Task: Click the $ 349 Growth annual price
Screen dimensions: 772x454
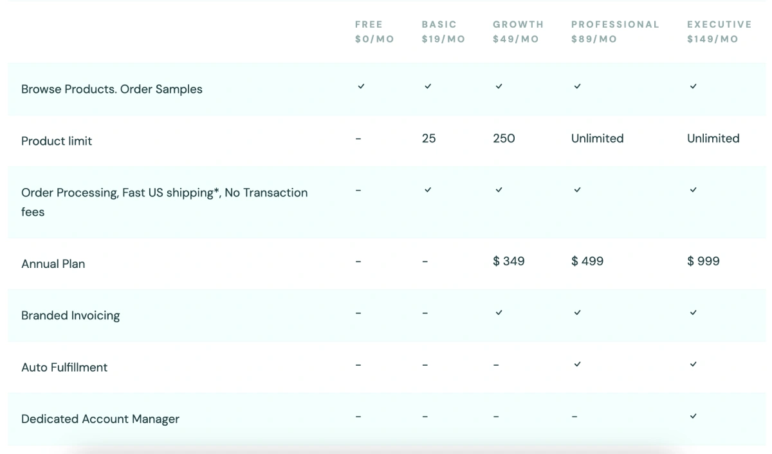Action: point(509,261)
